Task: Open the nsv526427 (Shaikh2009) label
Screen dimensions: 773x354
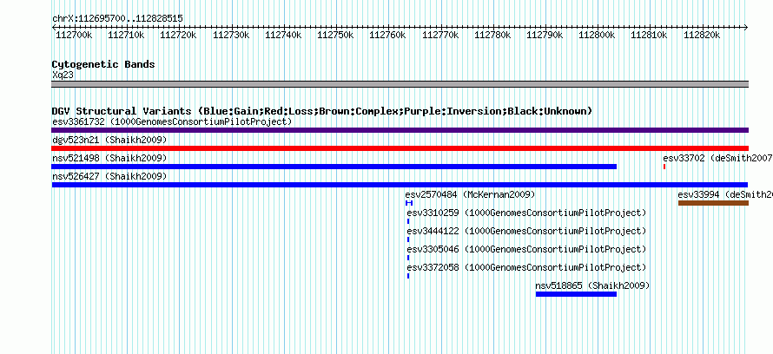Action: (x=109, y=176)
